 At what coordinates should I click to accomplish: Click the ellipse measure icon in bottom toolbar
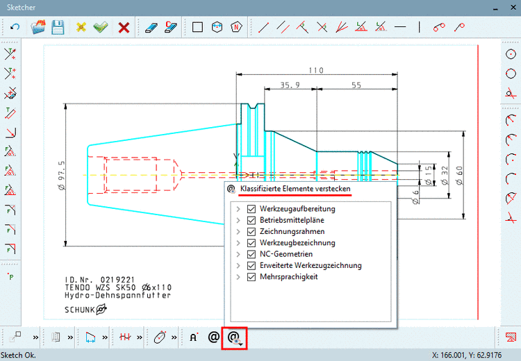(160, 337)
